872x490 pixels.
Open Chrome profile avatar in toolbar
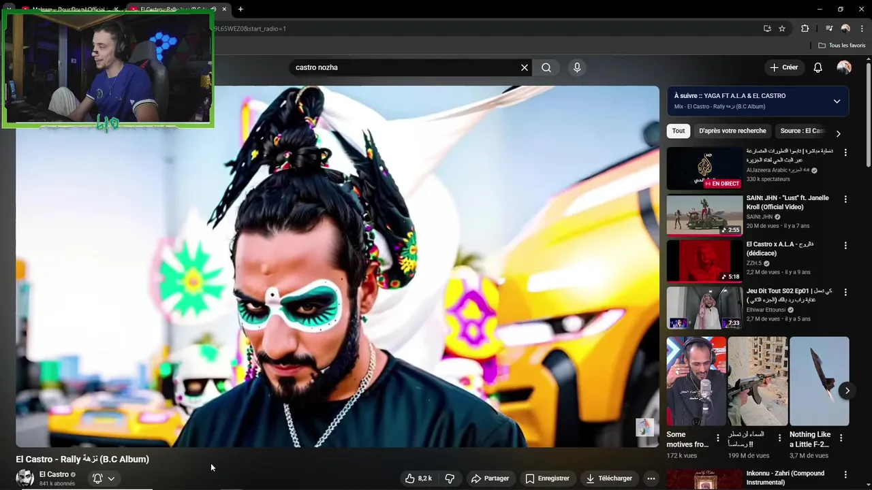pyautogui.click(x=845, y=29)
